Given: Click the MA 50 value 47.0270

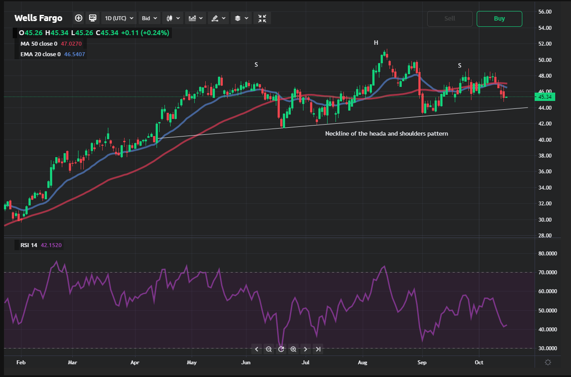Looking at the screenshot, I should [71, 44].
